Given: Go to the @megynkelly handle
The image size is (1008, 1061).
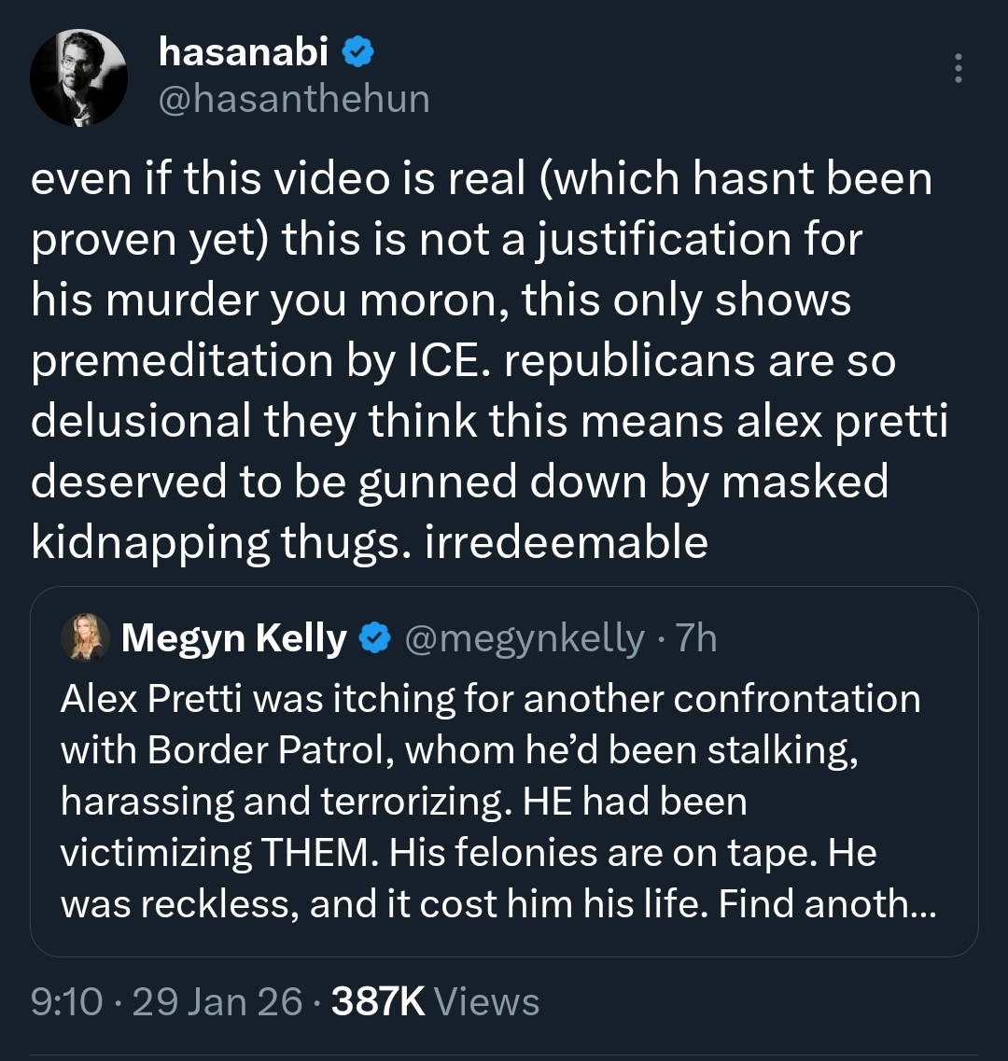Looking at the screenshot, I should click(523, 639).
